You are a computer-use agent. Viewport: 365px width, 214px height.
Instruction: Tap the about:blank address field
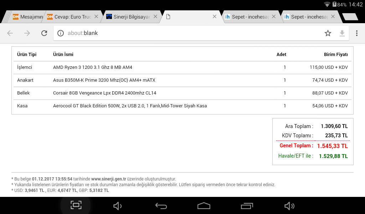pyautogui.click(x=192, y=33)
